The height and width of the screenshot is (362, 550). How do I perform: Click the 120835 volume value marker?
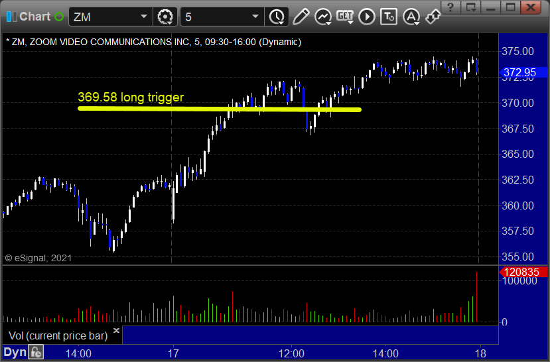(x=523, y=272)
